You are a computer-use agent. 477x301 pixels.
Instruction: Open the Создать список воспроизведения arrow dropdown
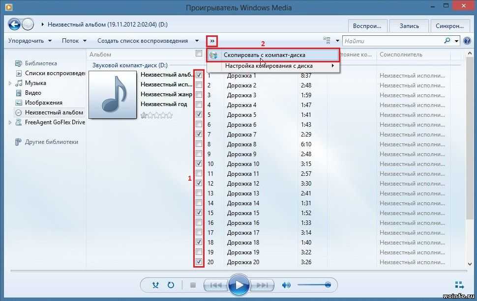coord(197,41)
